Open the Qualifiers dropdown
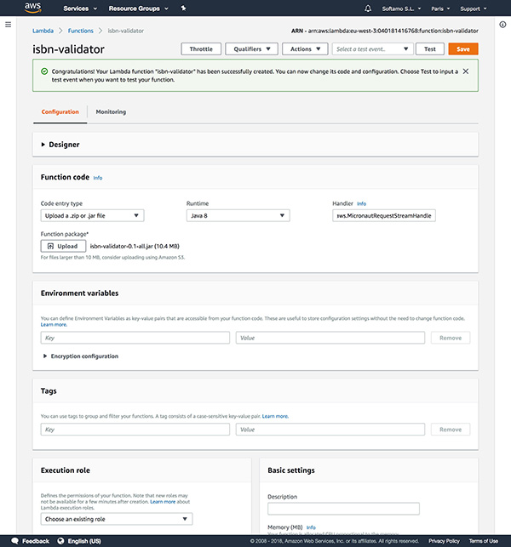This screenshot has height=547, width=511. click(251, 49)
